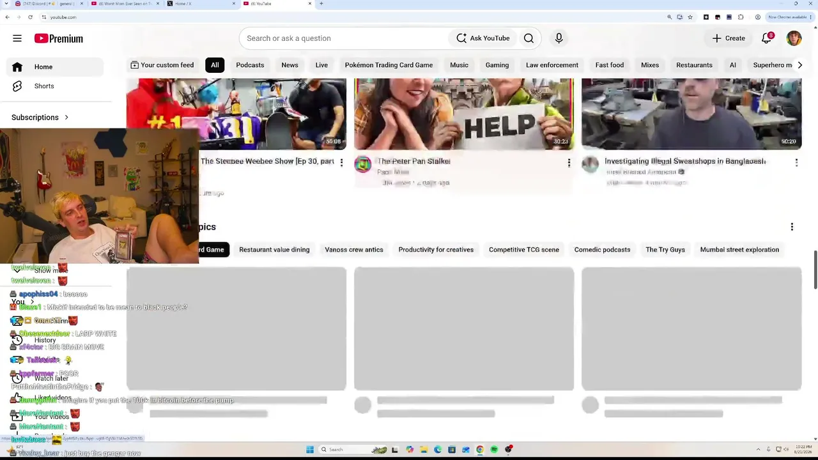Click the Bangladesh sweatshops video channel avatar
The width and height of the screenshot is (818, 460).
pyautogui.click(x=590, y=165)
